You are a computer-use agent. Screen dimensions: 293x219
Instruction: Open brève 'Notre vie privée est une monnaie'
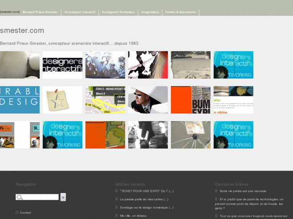pyautogui.click(x=243, y=191)
